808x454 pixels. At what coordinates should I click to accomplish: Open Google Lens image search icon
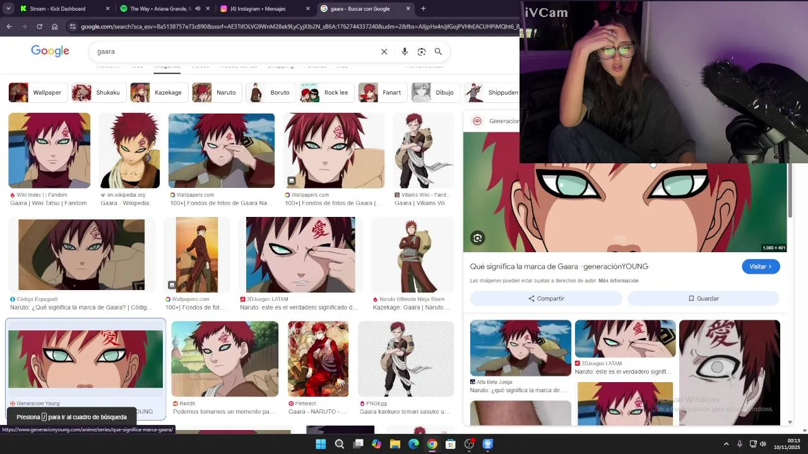(422, 52)
